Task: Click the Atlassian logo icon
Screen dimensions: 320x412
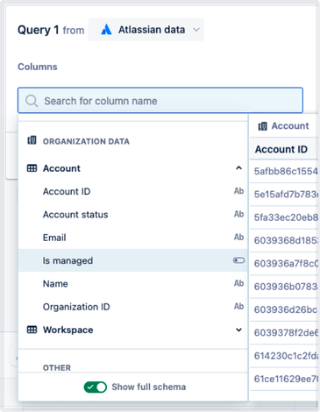Action: point(106,30)
